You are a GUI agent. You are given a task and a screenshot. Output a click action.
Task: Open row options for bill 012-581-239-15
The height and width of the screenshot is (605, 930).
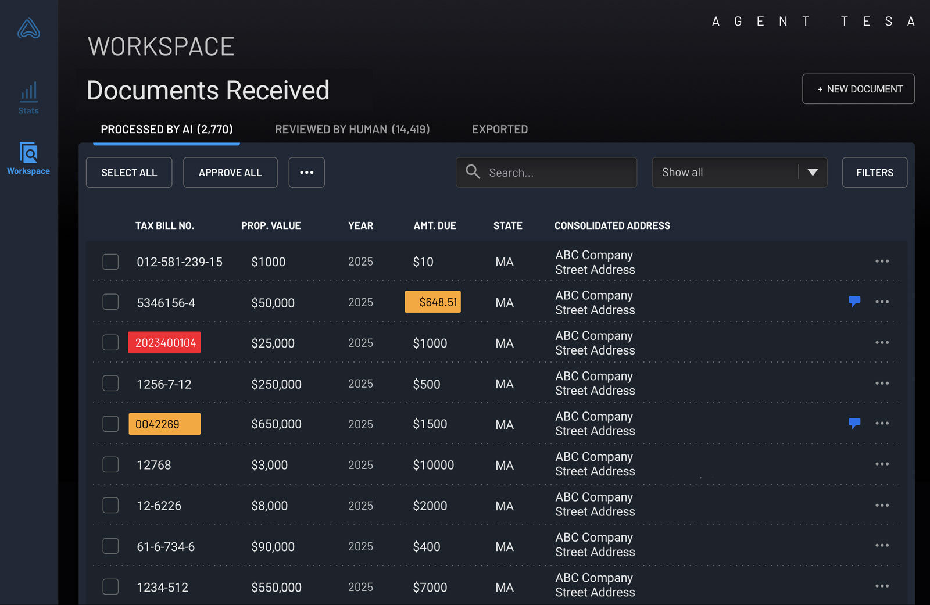882,262
